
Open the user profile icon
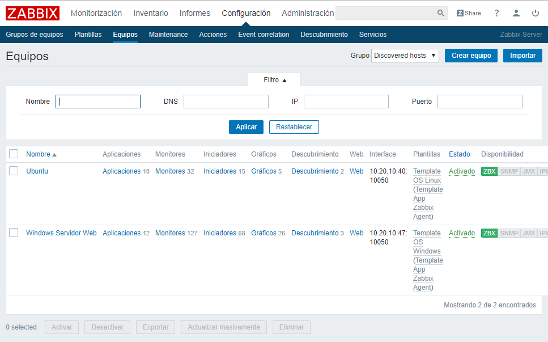[516, 13]
